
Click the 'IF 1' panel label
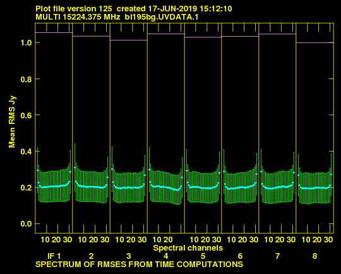tap(54, 256)
